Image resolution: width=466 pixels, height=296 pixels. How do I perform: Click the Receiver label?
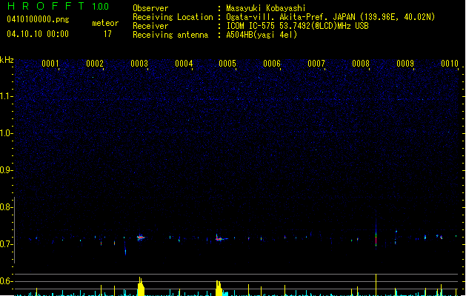(150, 26)
